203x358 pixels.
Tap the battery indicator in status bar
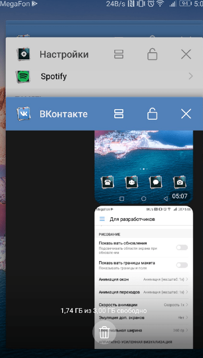pyautogui.click(x=185, y=4)
